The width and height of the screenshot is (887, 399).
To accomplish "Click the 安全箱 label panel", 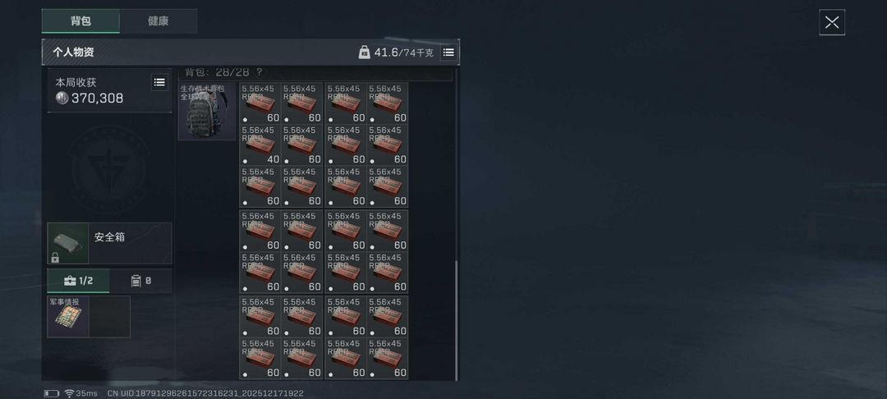I will 130,243.
